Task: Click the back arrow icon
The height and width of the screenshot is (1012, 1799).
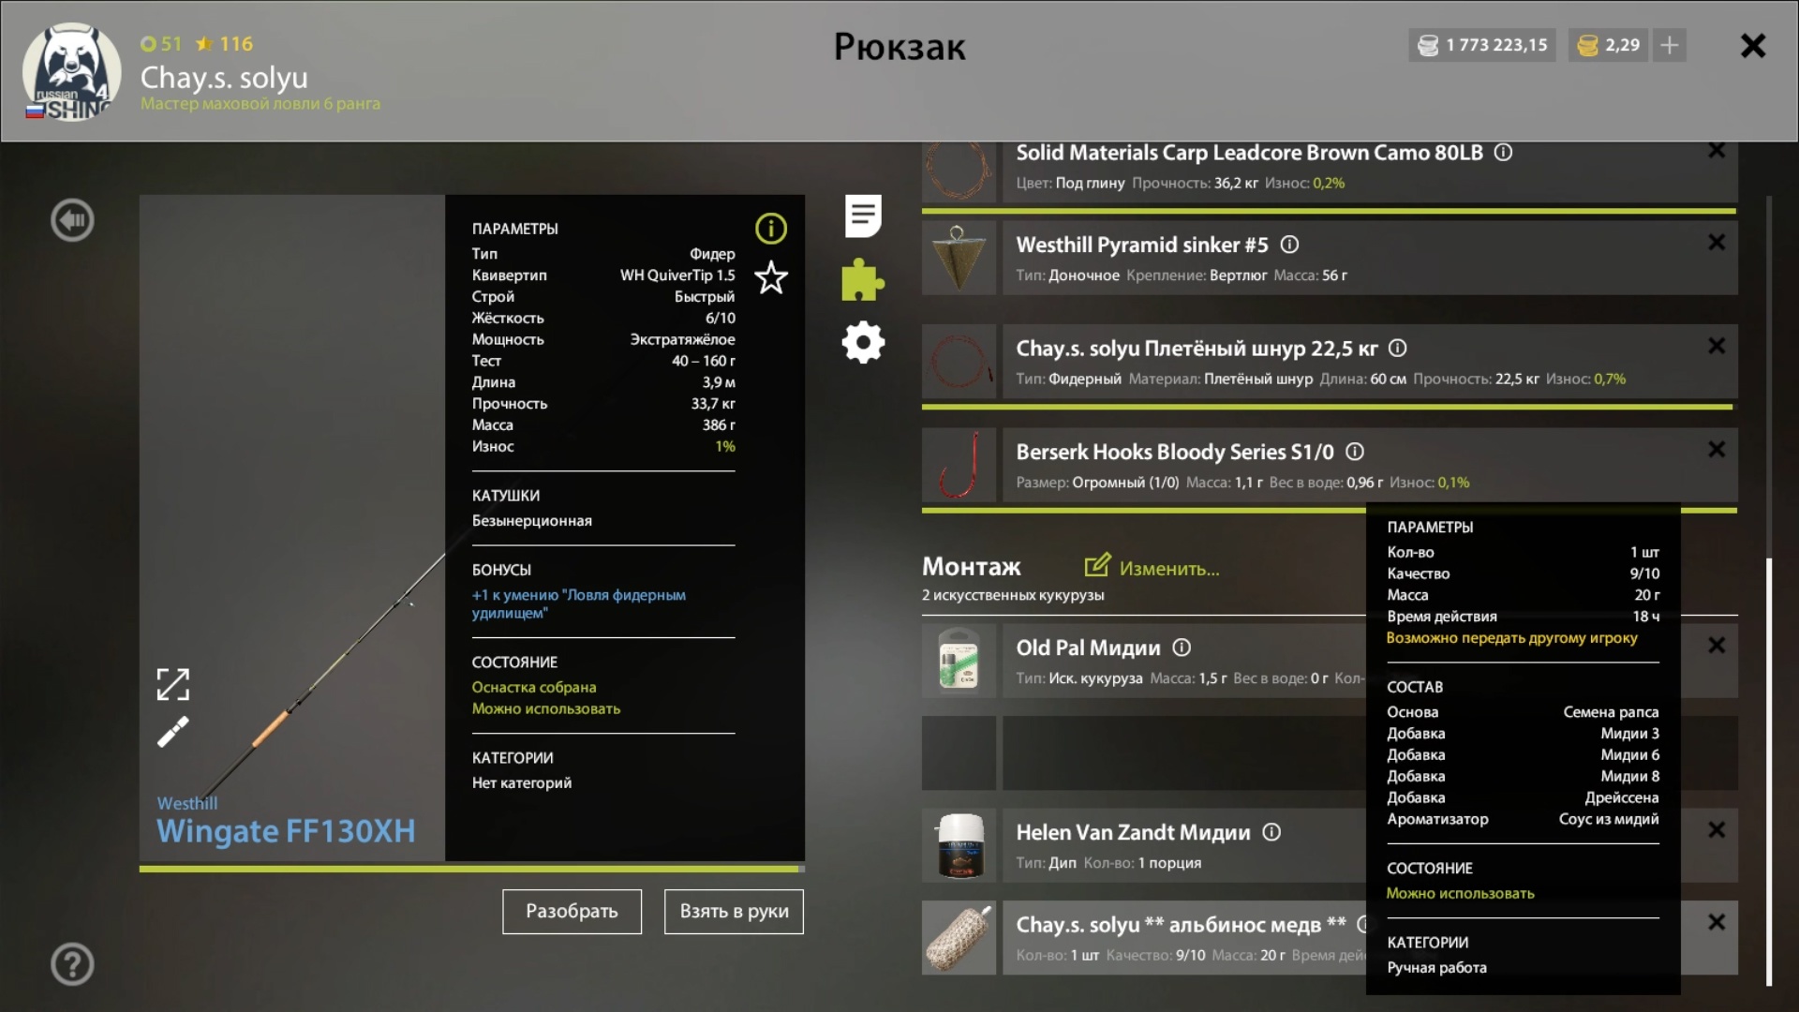Action: click(72, 220)
